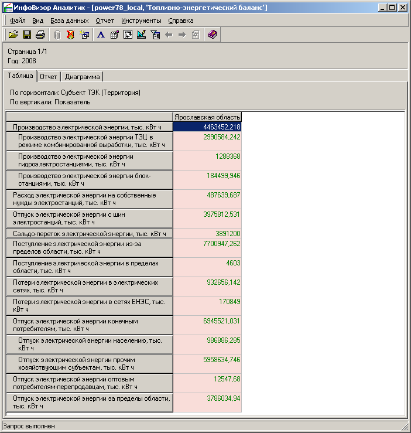The width and height of the screenshot is (411, 433).
Task: Click the Ярославская область column header
Action: click(x=207, y=117)
